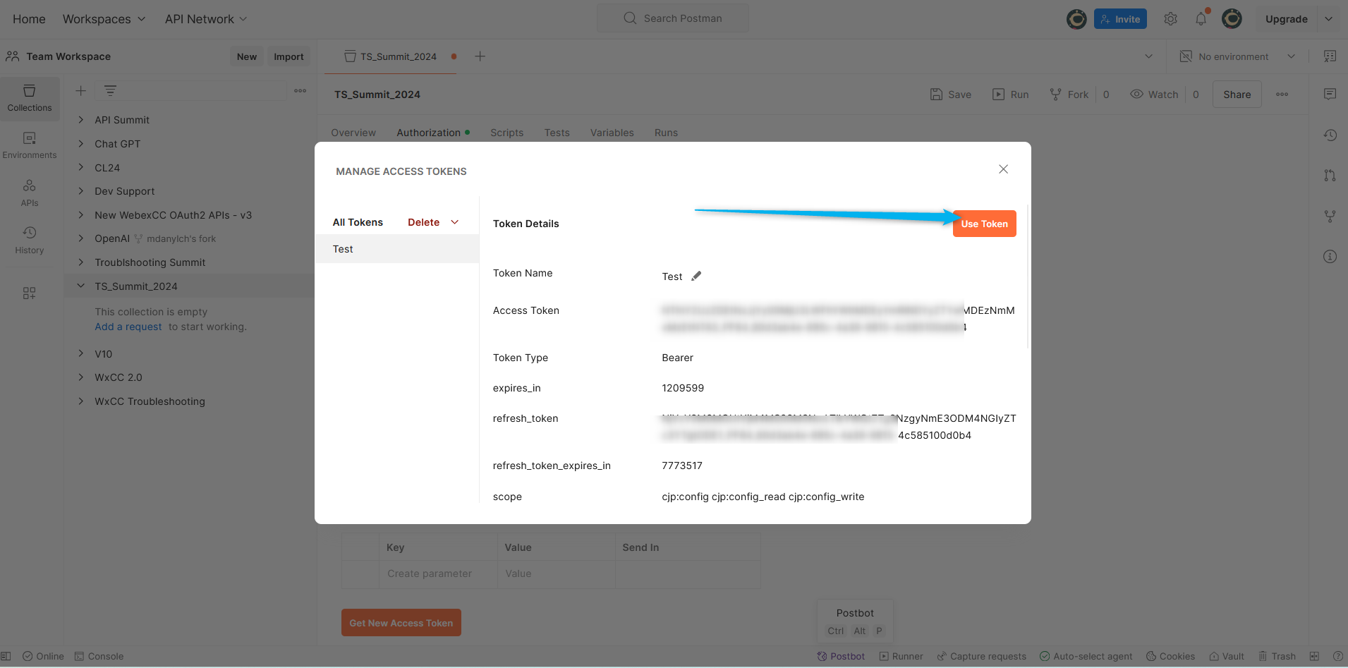
Task: Click the Search Postman field
Action: 673,18
